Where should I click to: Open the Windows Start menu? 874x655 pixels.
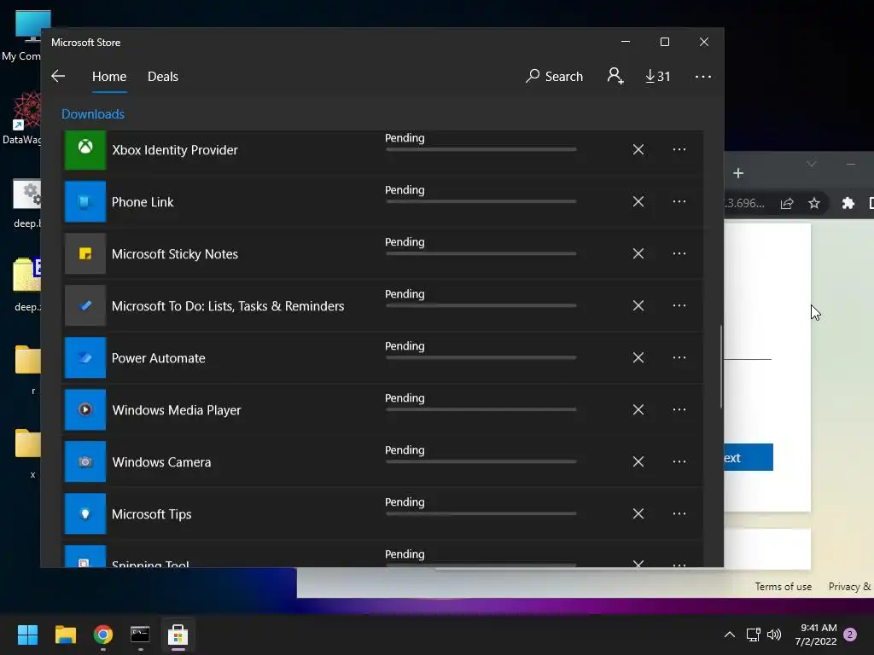pos(28,635)
